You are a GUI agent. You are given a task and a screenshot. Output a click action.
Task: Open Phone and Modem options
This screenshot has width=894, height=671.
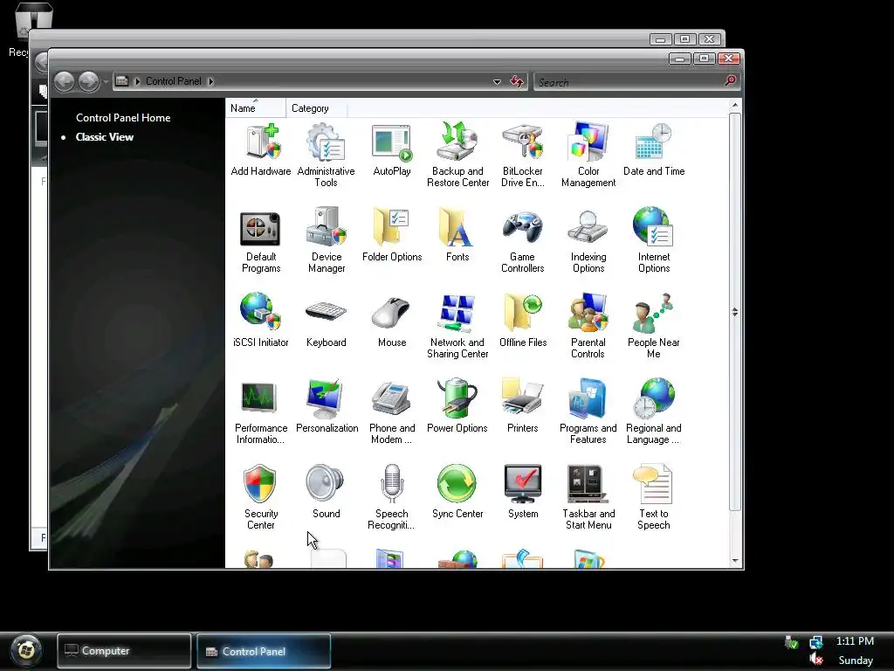point(392,412)
